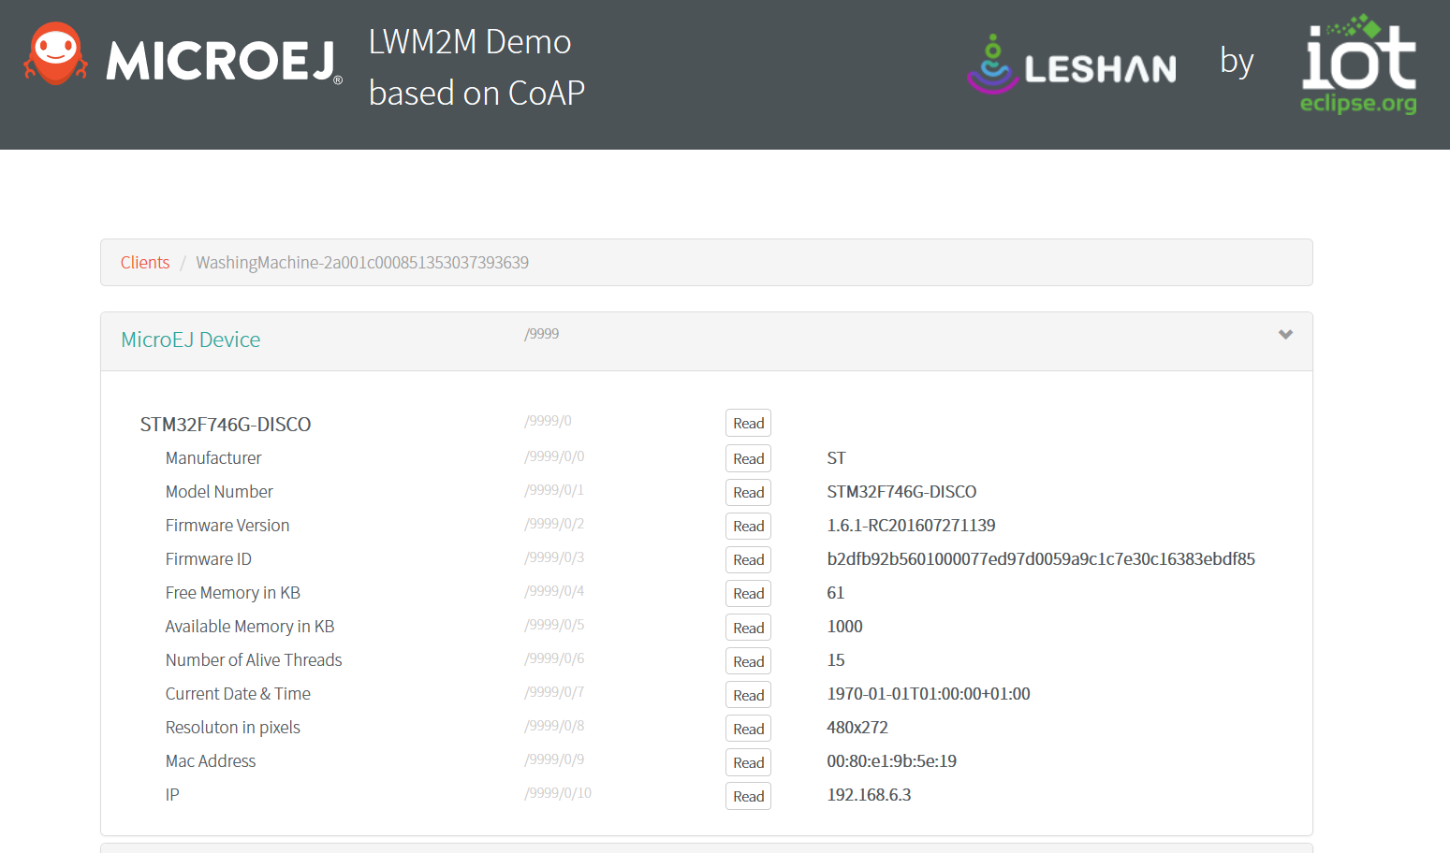Read Available Memory in KB resource
The image size is (1450, 853).
pyautogui.click(x=748, y=628)
